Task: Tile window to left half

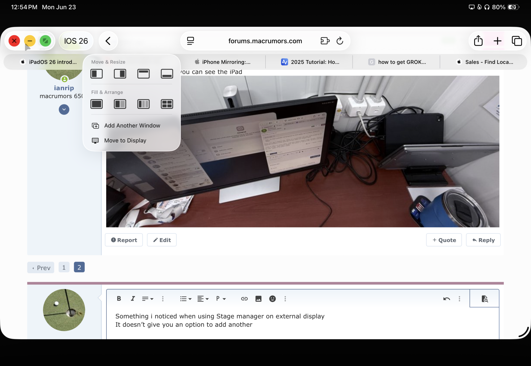Action: 96,74
